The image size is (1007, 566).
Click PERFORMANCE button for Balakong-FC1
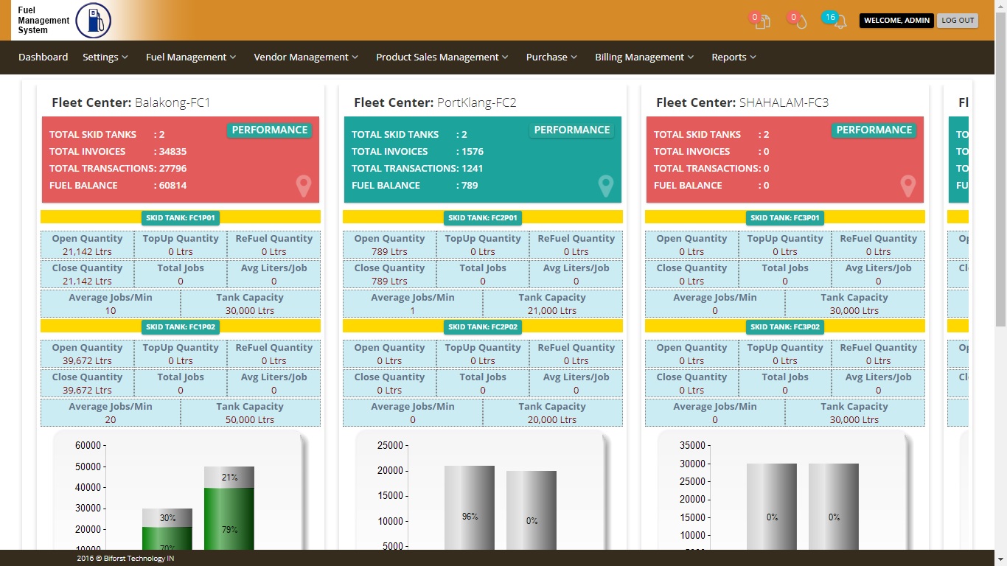click(270, 130)
